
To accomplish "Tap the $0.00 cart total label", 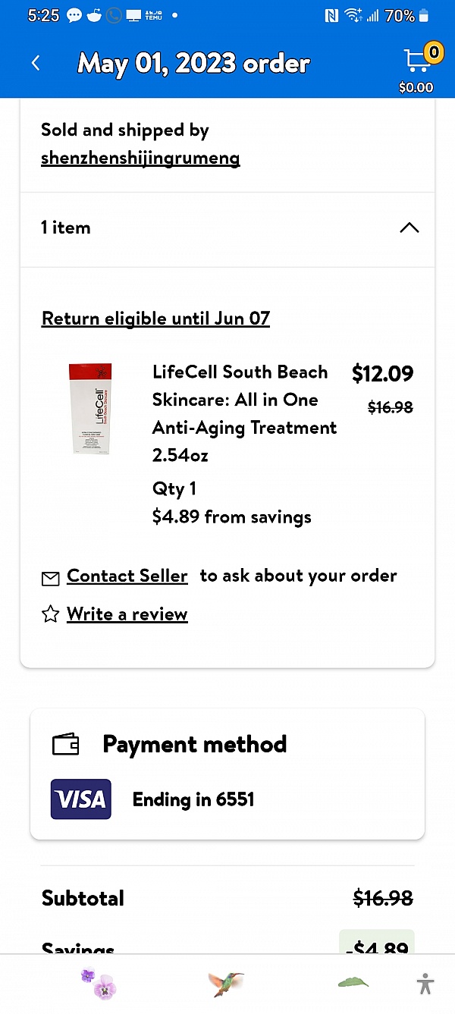I will pos(416,87).
